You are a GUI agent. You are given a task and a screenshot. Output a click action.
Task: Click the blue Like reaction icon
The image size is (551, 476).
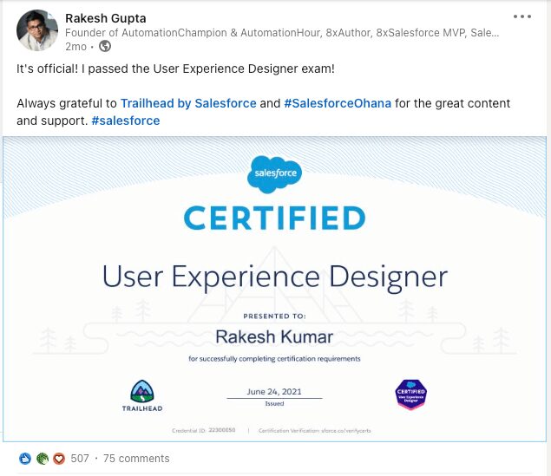25,459
